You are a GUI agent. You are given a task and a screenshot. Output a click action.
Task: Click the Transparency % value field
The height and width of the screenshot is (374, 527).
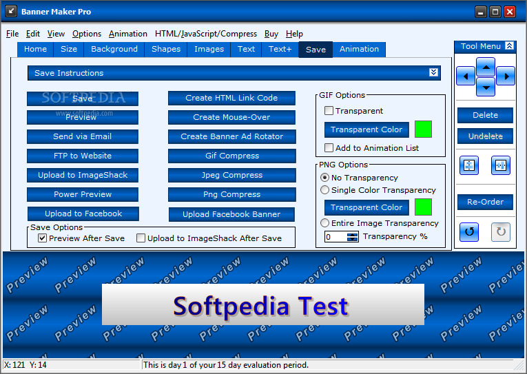335,237
